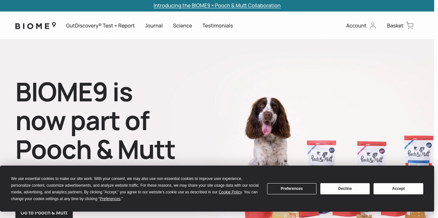The image size is (438, 218).
Task: Open the Science nav item
Action: [x=182, y=26]
